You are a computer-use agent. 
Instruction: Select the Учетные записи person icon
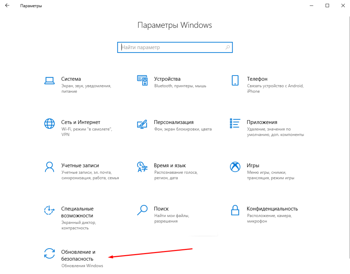tap(49, 167)
